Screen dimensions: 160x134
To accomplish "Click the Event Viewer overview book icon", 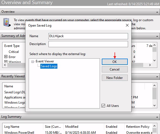I will tap(7, 23).
